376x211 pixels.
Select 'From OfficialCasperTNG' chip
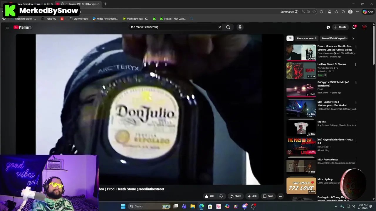[335, 38]
